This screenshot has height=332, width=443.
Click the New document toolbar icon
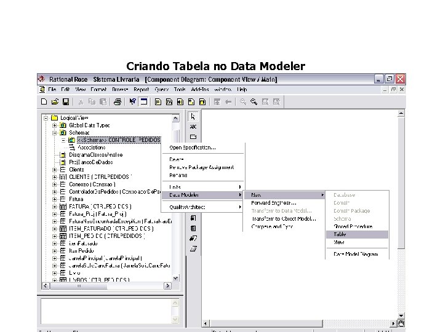44,101
